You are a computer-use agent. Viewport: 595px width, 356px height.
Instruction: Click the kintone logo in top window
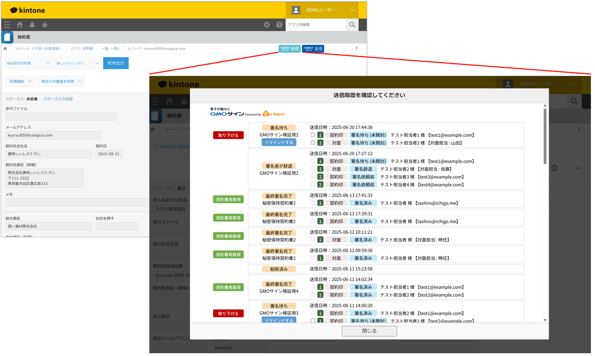click(28, 10)
